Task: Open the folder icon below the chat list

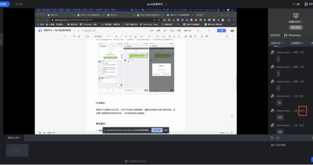Action: coord(272,138)
